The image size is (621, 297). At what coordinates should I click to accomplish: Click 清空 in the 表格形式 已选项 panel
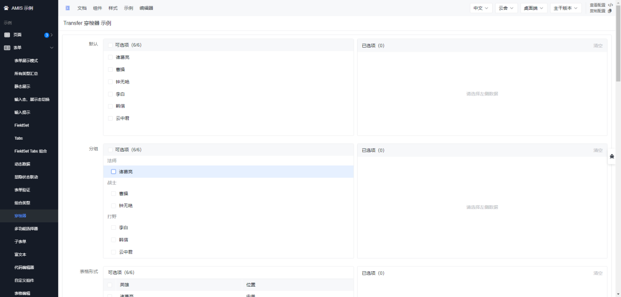(x=597, y=273)
